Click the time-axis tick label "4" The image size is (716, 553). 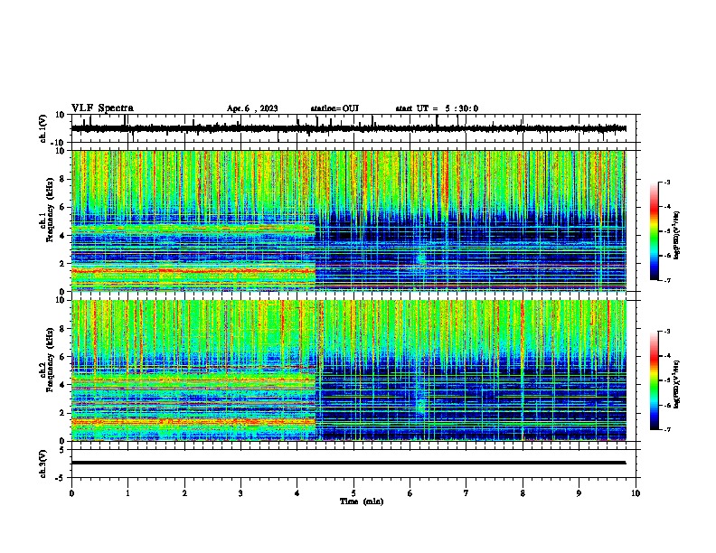[x=297, y=493]
